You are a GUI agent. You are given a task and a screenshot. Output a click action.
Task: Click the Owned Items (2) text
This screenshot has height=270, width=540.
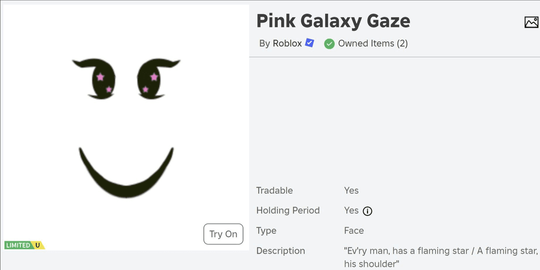pyautogui.click(x=373, y=44)
